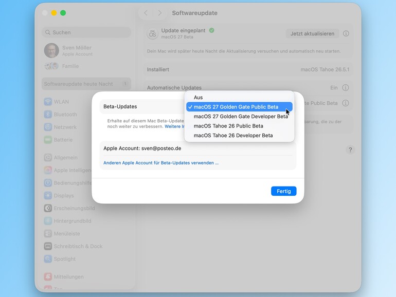
Task: Click Apple Account sven@posteo.de text
Action: 142,148
